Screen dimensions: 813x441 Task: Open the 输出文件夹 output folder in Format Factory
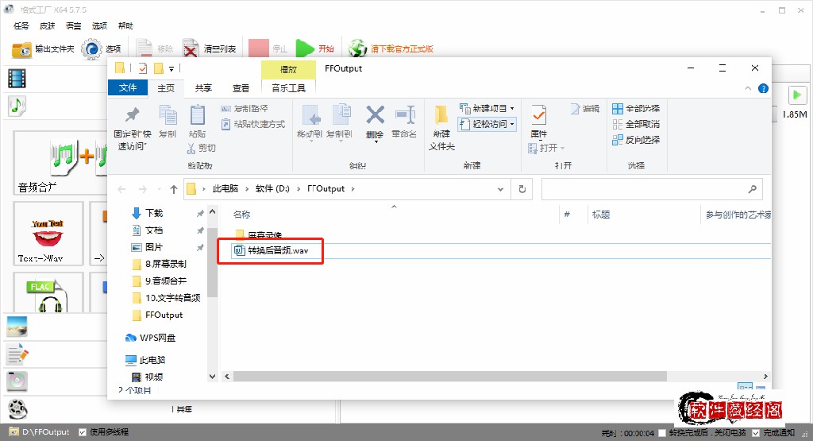[43, 48]
